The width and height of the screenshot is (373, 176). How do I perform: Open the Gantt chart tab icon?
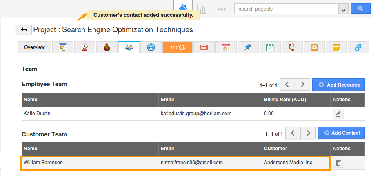coord(62,47)
